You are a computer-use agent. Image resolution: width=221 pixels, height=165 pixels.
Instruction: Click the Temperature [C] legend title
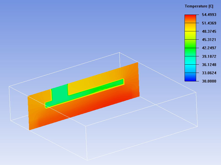tap(199, 6)
